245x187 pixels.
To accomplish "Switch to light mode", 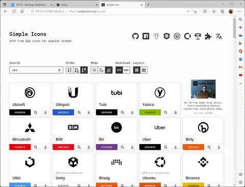I will [x=94, y=70].
